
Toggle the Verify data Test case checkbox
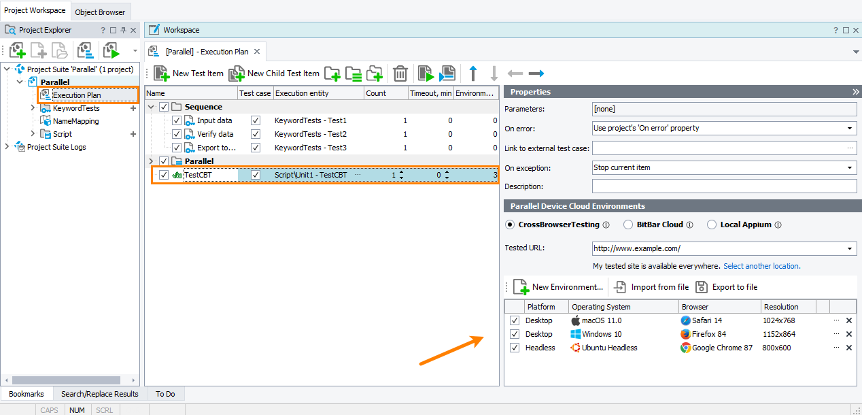click(256, 134)
